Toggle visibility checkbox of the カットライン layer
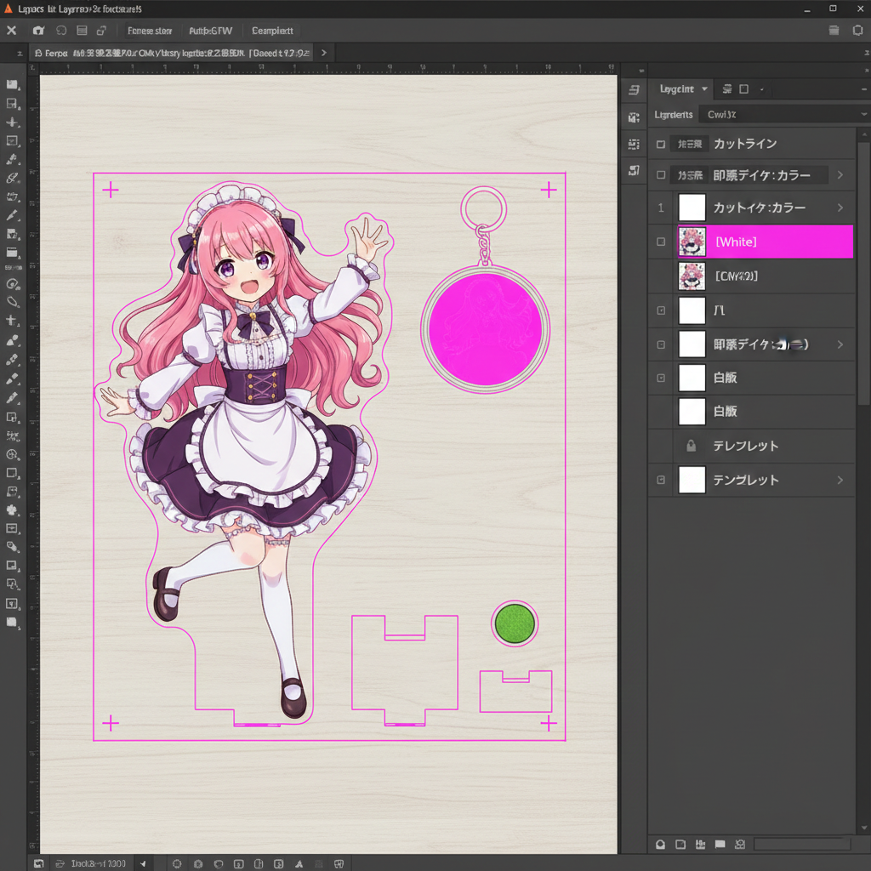 [x=661, y=145]
